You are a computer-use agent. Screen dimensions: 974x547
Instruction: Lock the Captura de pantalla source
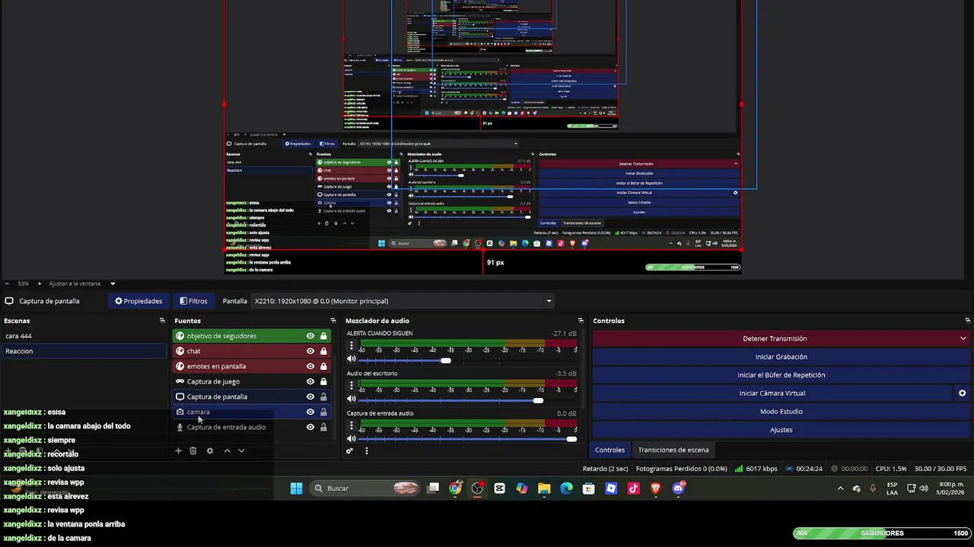(323, 397)
